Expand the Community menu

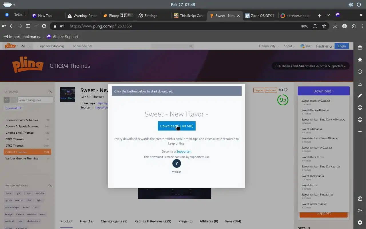(x=268, y=46)
